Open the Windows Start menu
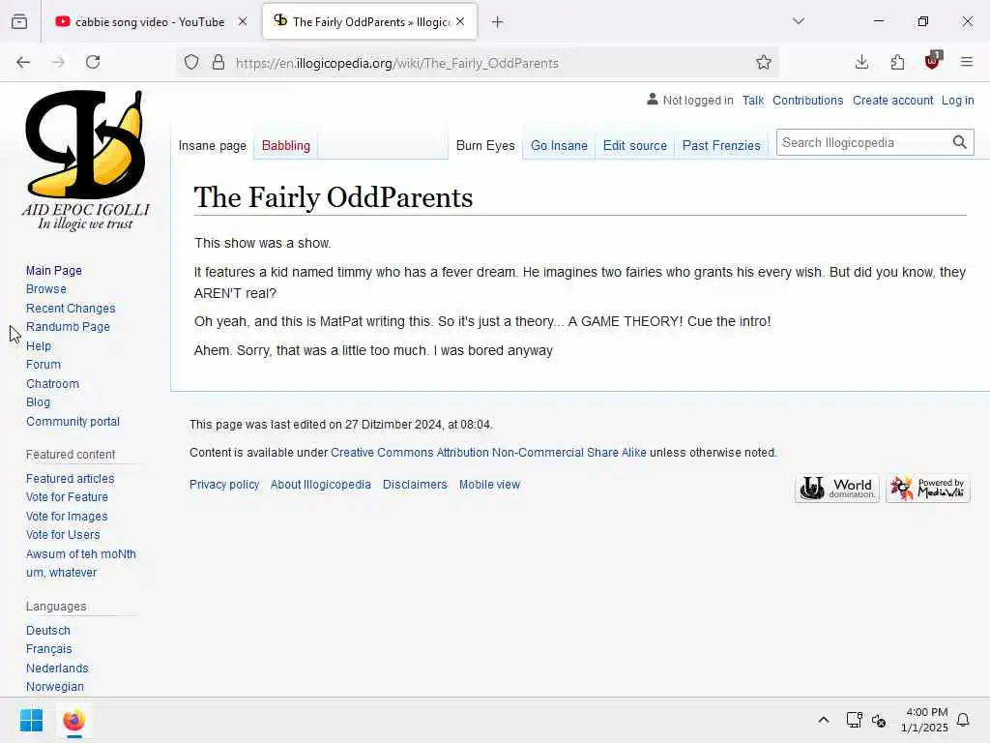The image size is (990, 743). tap(31, 720)
